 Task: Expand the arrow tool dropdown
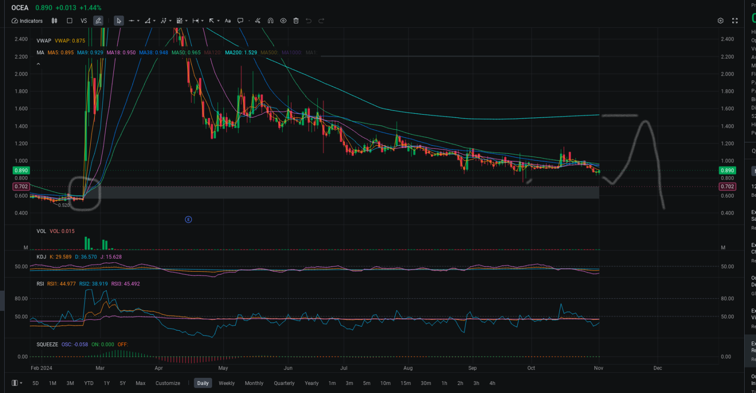pos(218,21)
